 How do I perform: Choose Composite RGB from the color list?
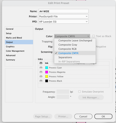pos(75,49)
